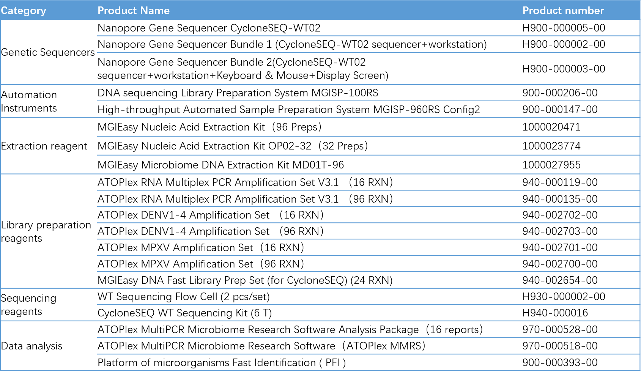Select ATOPlex DENV1-4 Amplification Set 96 RXN
This screenshot has height=376, width=641.
point(211,231)
